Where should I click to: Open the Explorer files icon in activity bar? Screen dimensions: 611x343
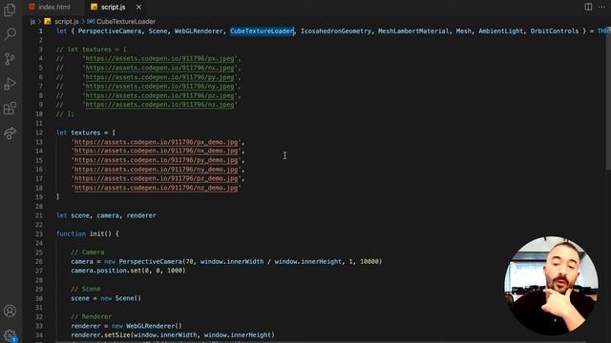pyautogui.click(x=10, y=10)
